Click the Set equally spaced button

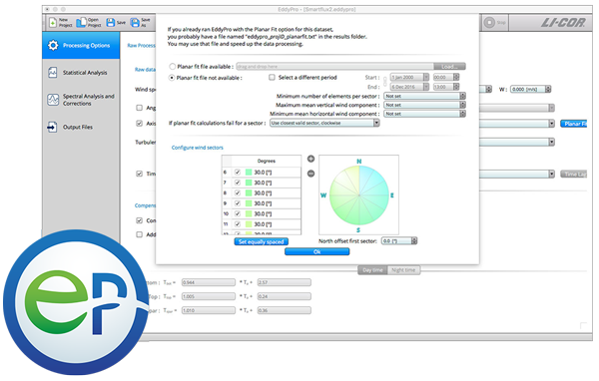[262, 241]
